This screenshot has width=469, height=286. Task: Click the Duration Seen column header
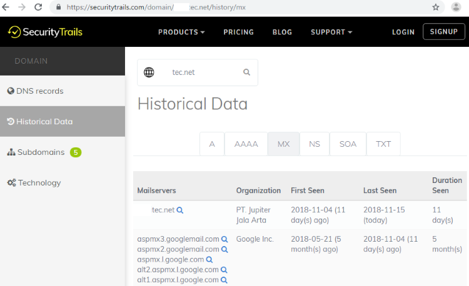447,185
